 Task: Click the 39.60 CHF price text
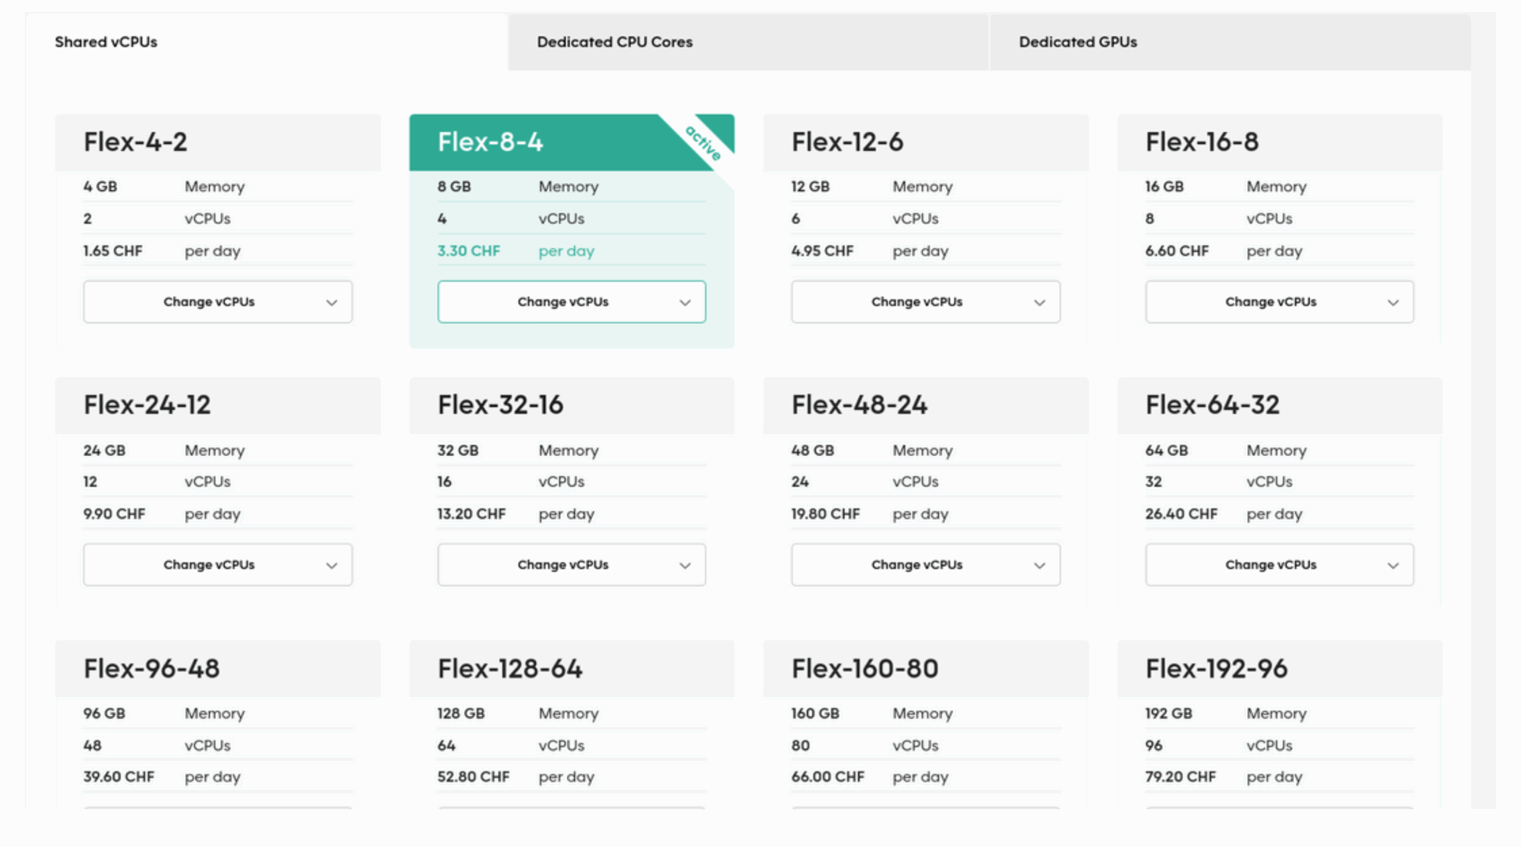click(119, 777)
